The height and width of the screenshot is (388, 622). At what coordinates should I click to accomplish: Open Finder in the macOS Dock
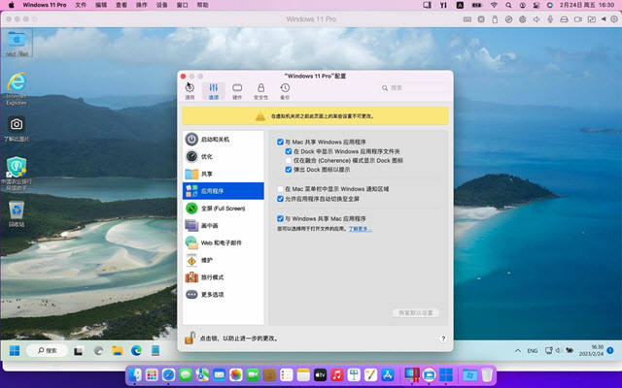click(x=135, y=374)
